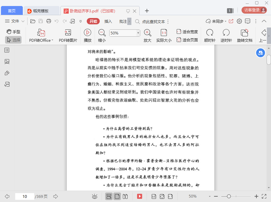Zoom in with 放大 magnifier
The width and height of the screenshot is (271, 202).
pyautogui.click(x=148, y=36)
